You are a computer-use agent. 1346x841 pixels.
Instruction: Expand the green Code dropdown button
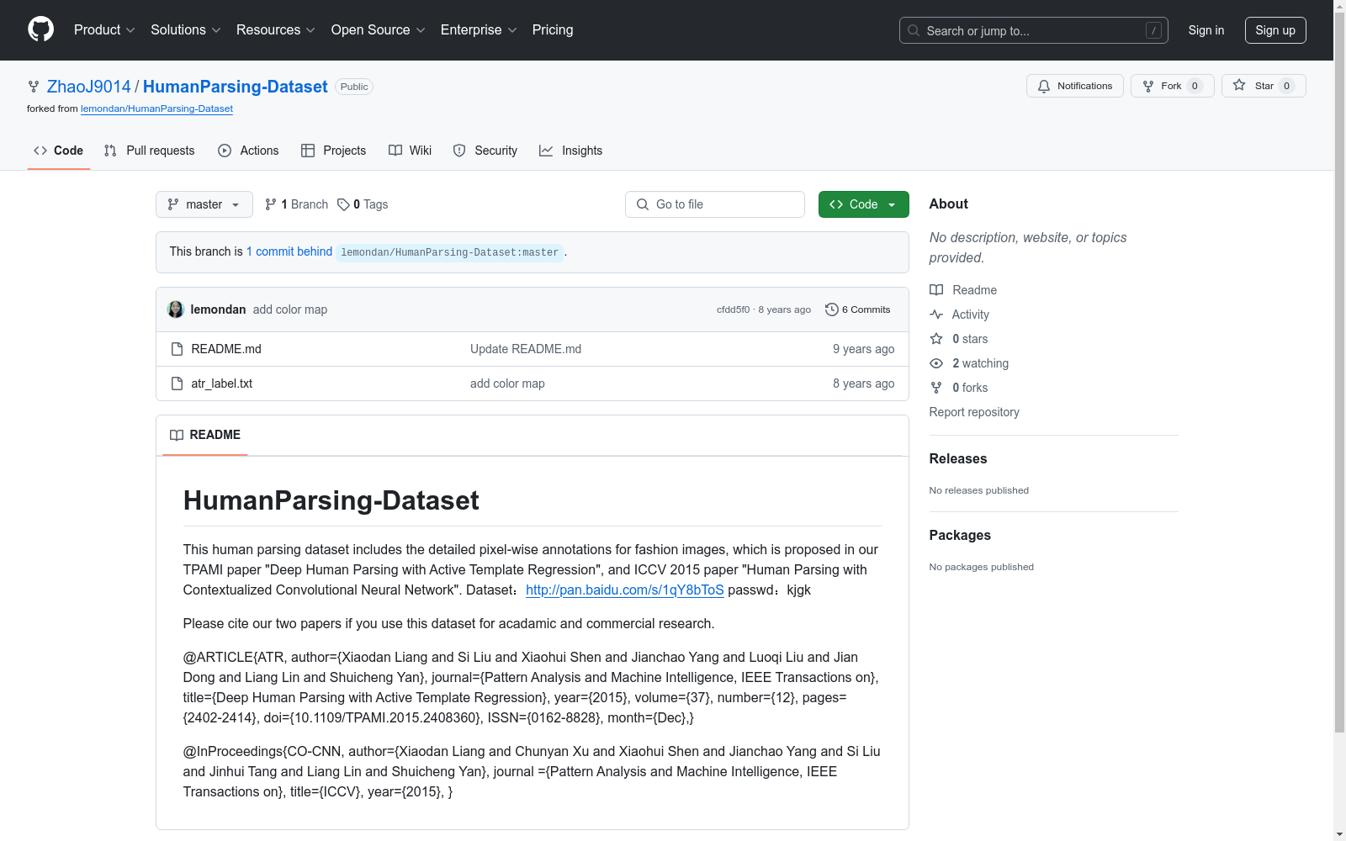[x=864, y=204]
